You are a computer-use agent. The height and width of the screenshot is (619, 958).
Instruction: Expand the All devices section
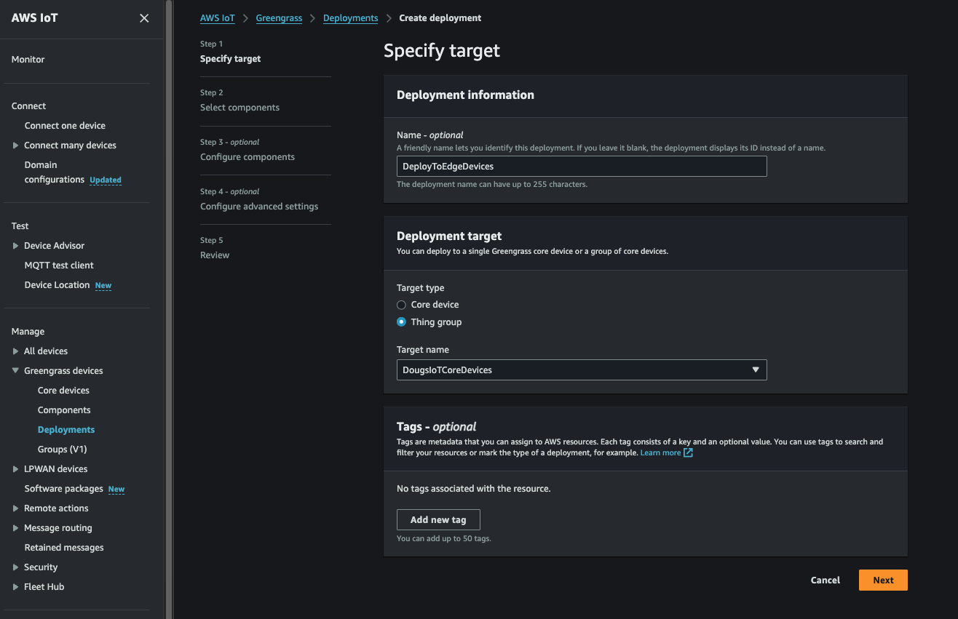[16, 351]
